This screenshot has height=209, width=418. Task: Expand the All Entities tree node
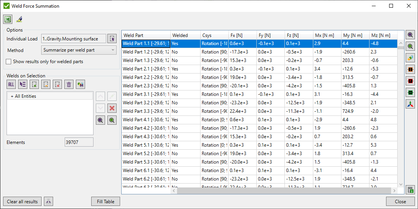pos(12,96)
